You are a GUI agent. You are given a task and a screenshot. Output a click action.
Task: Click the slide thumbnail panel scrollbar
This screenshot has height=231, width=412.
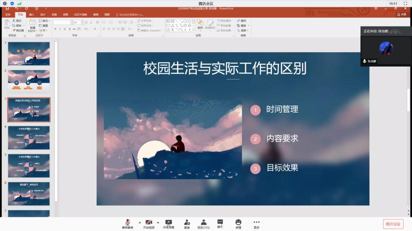click(56, 120)
